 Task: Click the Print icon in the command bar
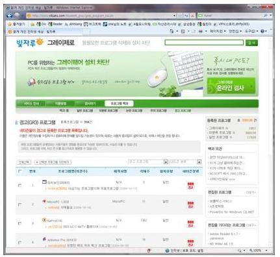coord(201,31)
